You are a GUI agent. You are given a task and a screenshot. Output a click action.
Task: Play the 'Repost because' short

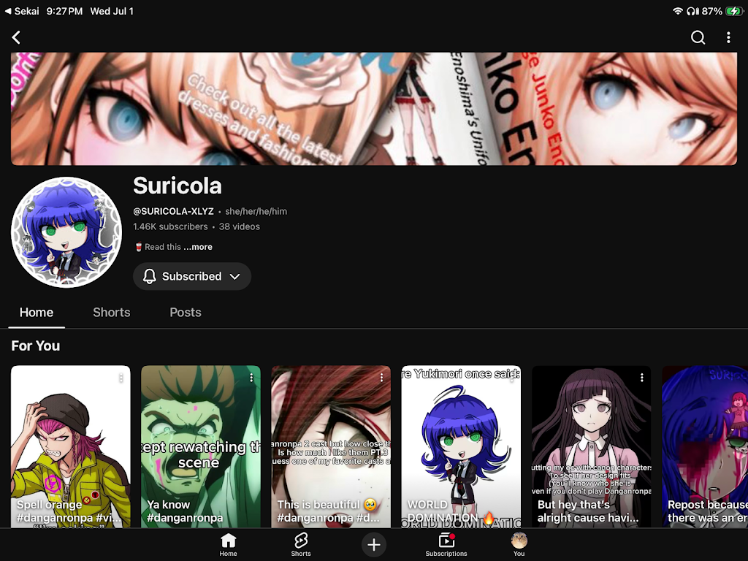705,446
